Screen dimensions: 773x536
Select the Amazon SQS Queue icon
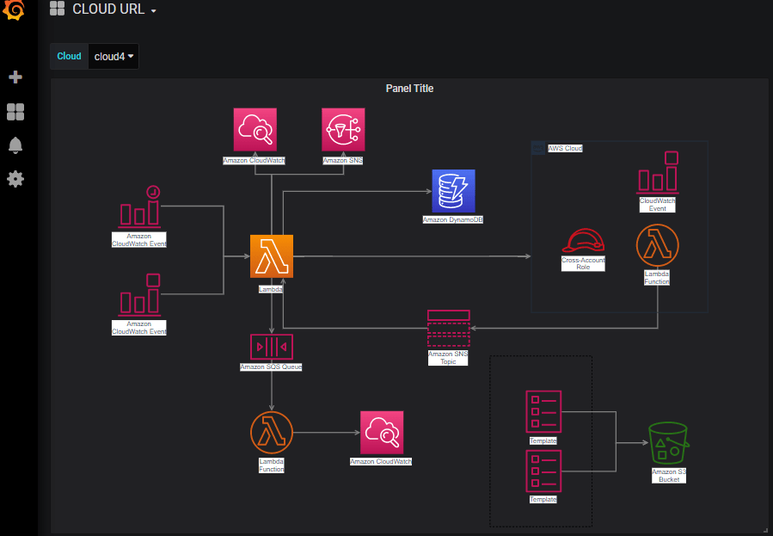coord(272,347)
